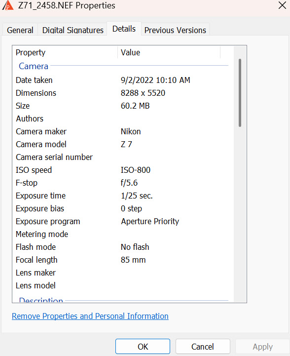This screenshot has height=356, width=290.
Task: Select the Camera model label
Action: 41,144
